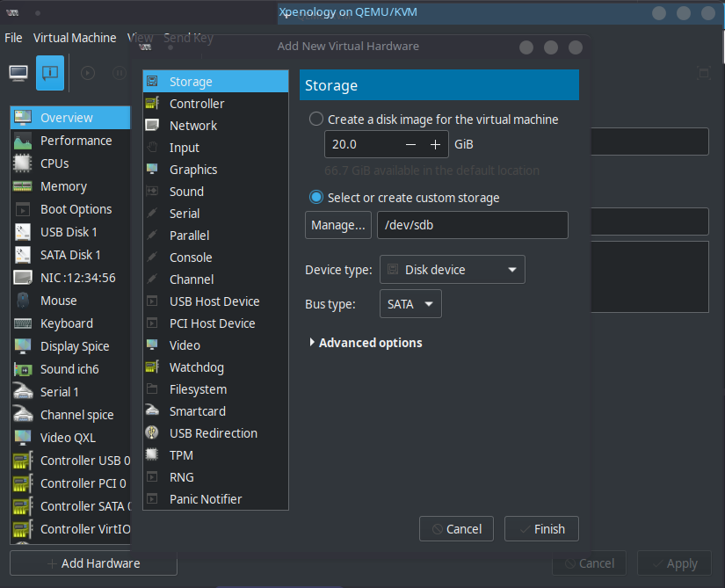725x588 pixels.
Task: Decrease disk size with minus button
Action: (x=410, y=145)
